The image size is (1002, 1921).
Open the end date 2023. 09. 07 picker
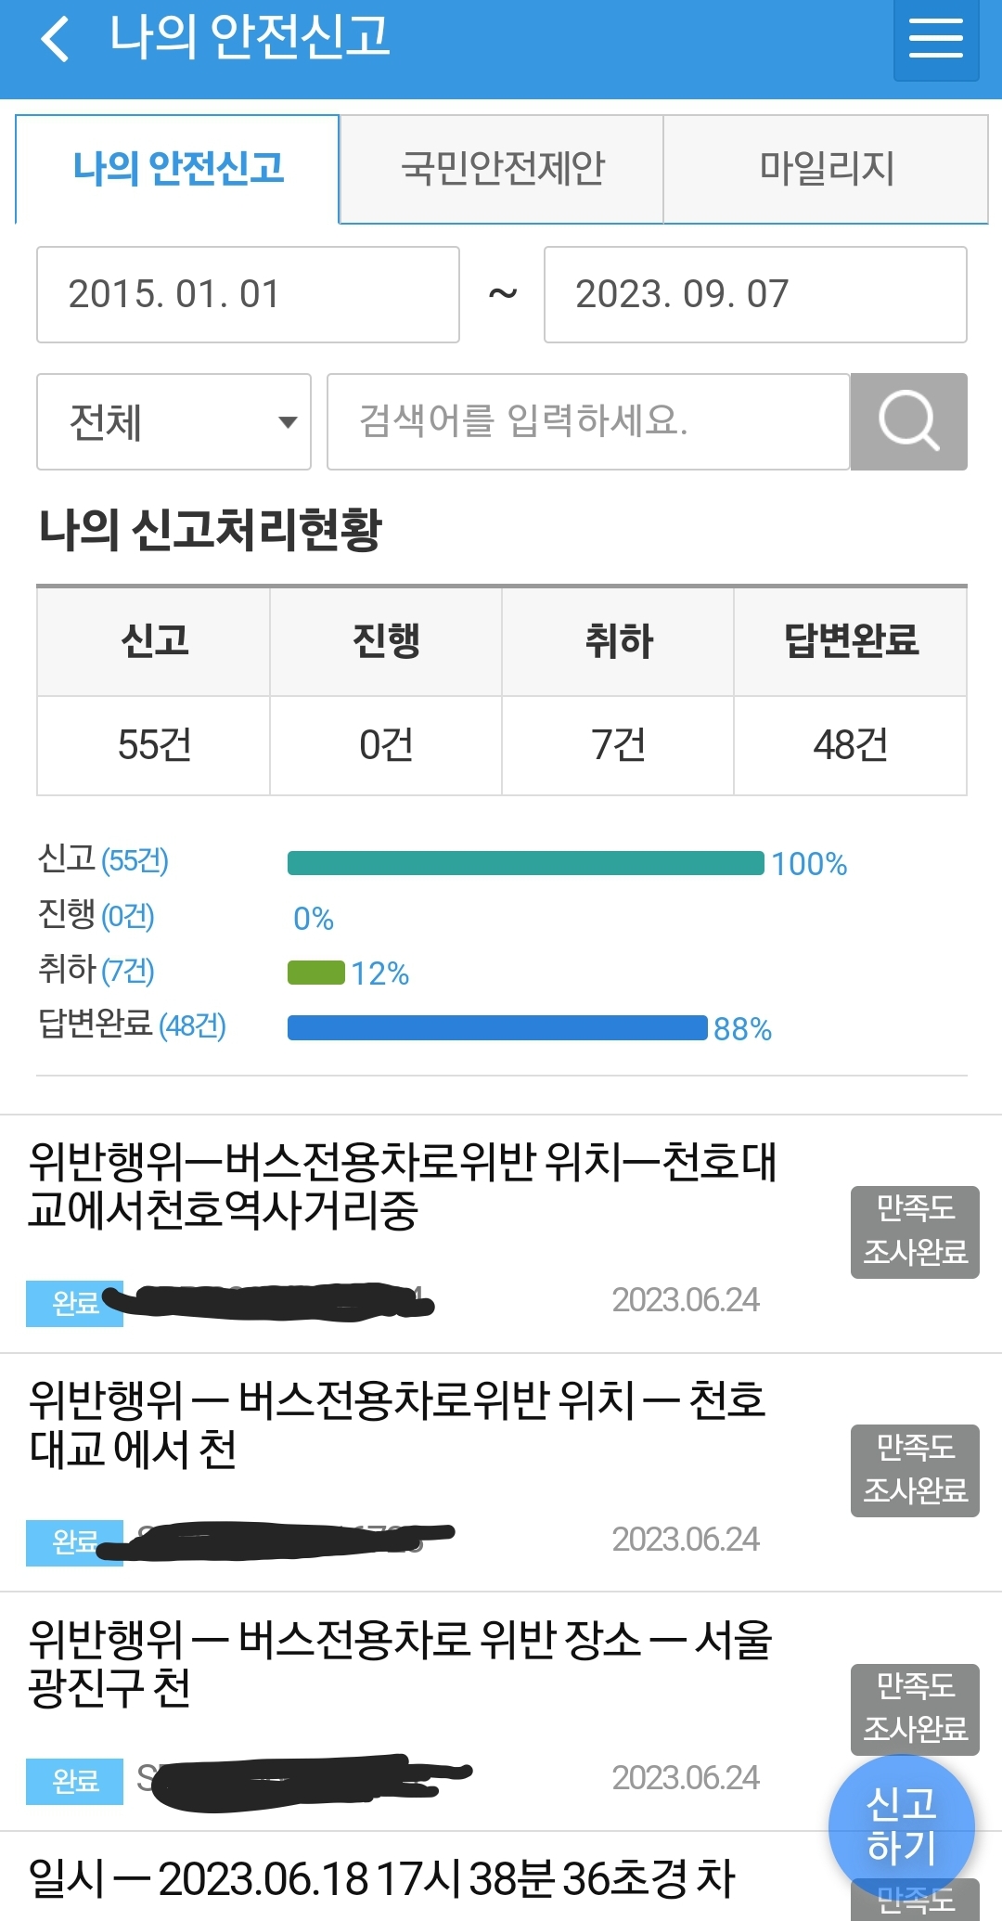click(754, 294)
